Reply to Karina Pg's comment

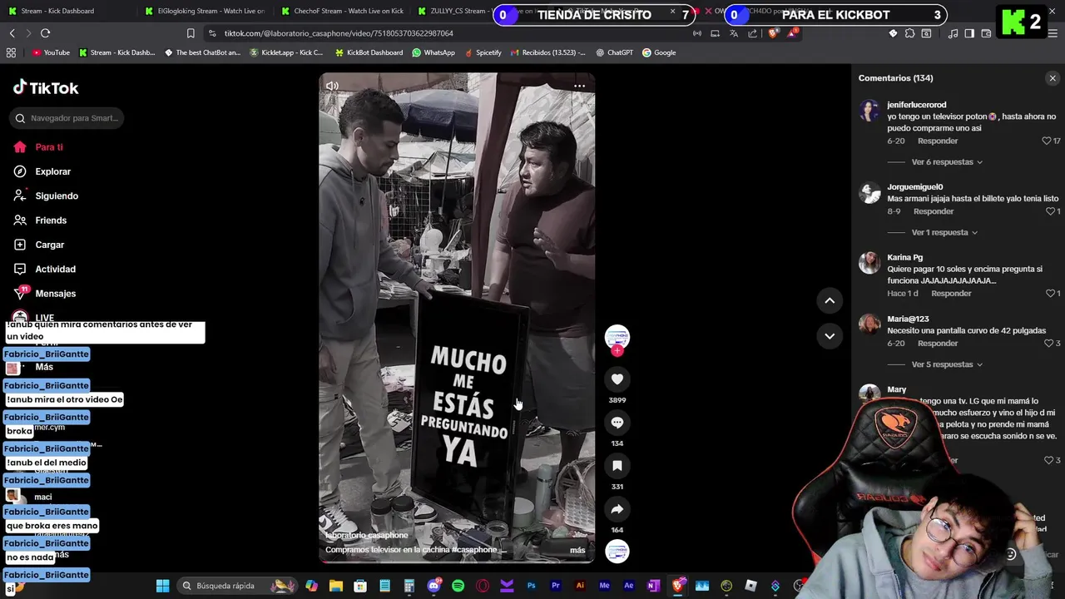[x=951, y=294]
